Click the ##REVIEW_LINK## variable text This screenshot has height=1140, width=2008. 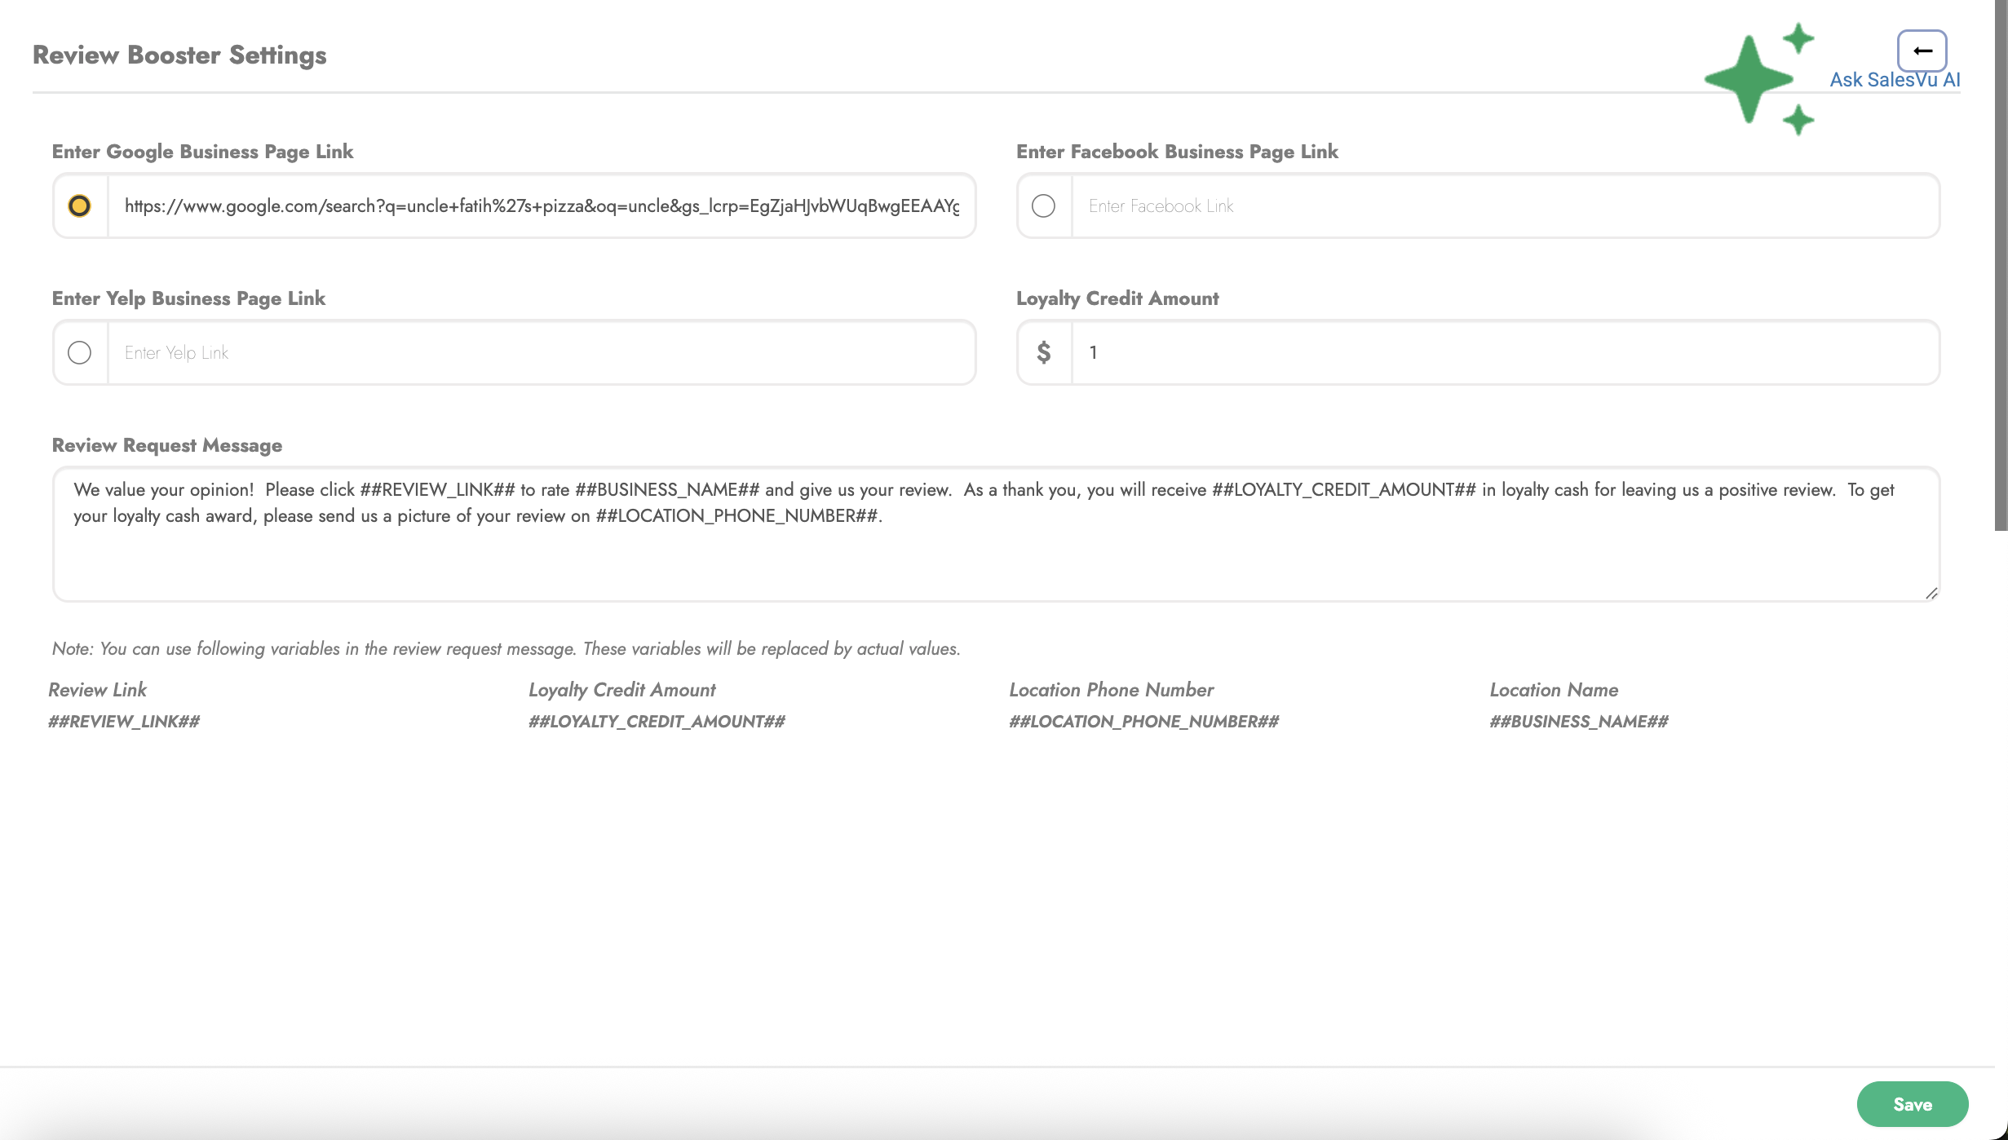(x=124, y=722)
